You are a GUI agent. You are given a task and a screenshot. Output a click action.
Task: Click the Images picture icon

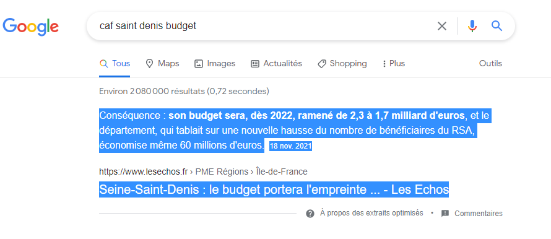[x=199, y=64]
